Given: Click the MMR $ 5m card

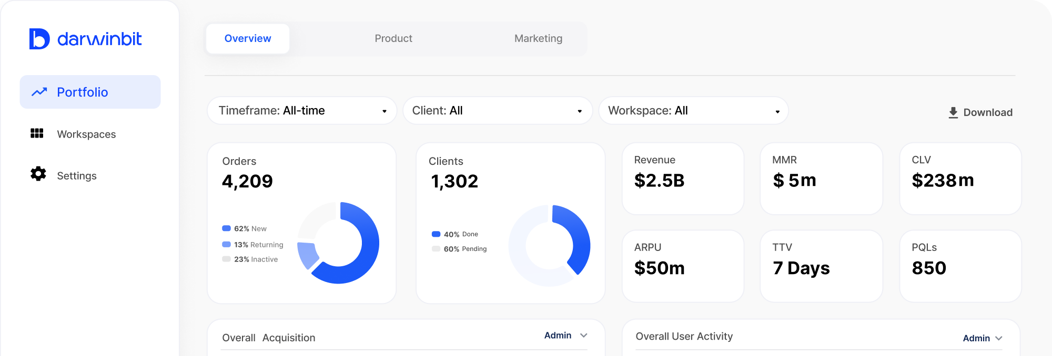Looking at the screenshot, I should click(x=821, y=179).
